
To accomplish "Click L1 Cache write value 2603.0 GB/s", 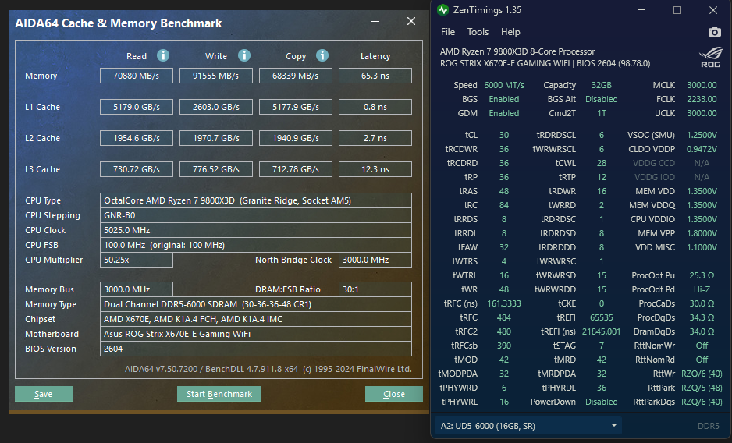I will 215,107.
